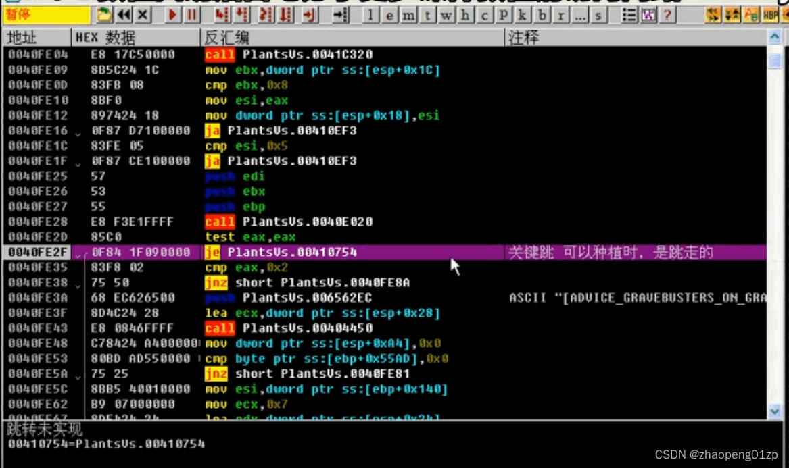The height and width of the screenshot is (468, 789).
Task: Click the vertical scrollbar thumb
Action: [775, 61]
